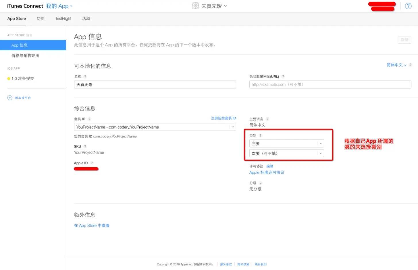The image size is (418, 270).
Task: Open help icon next to SKU label
Action: [x=85, y=147]
